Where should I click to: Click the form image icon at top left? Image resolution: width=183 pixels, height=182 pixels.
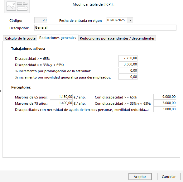17,6
